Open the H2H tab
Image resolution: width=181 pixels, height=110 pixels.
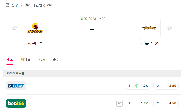coord(42,60)
